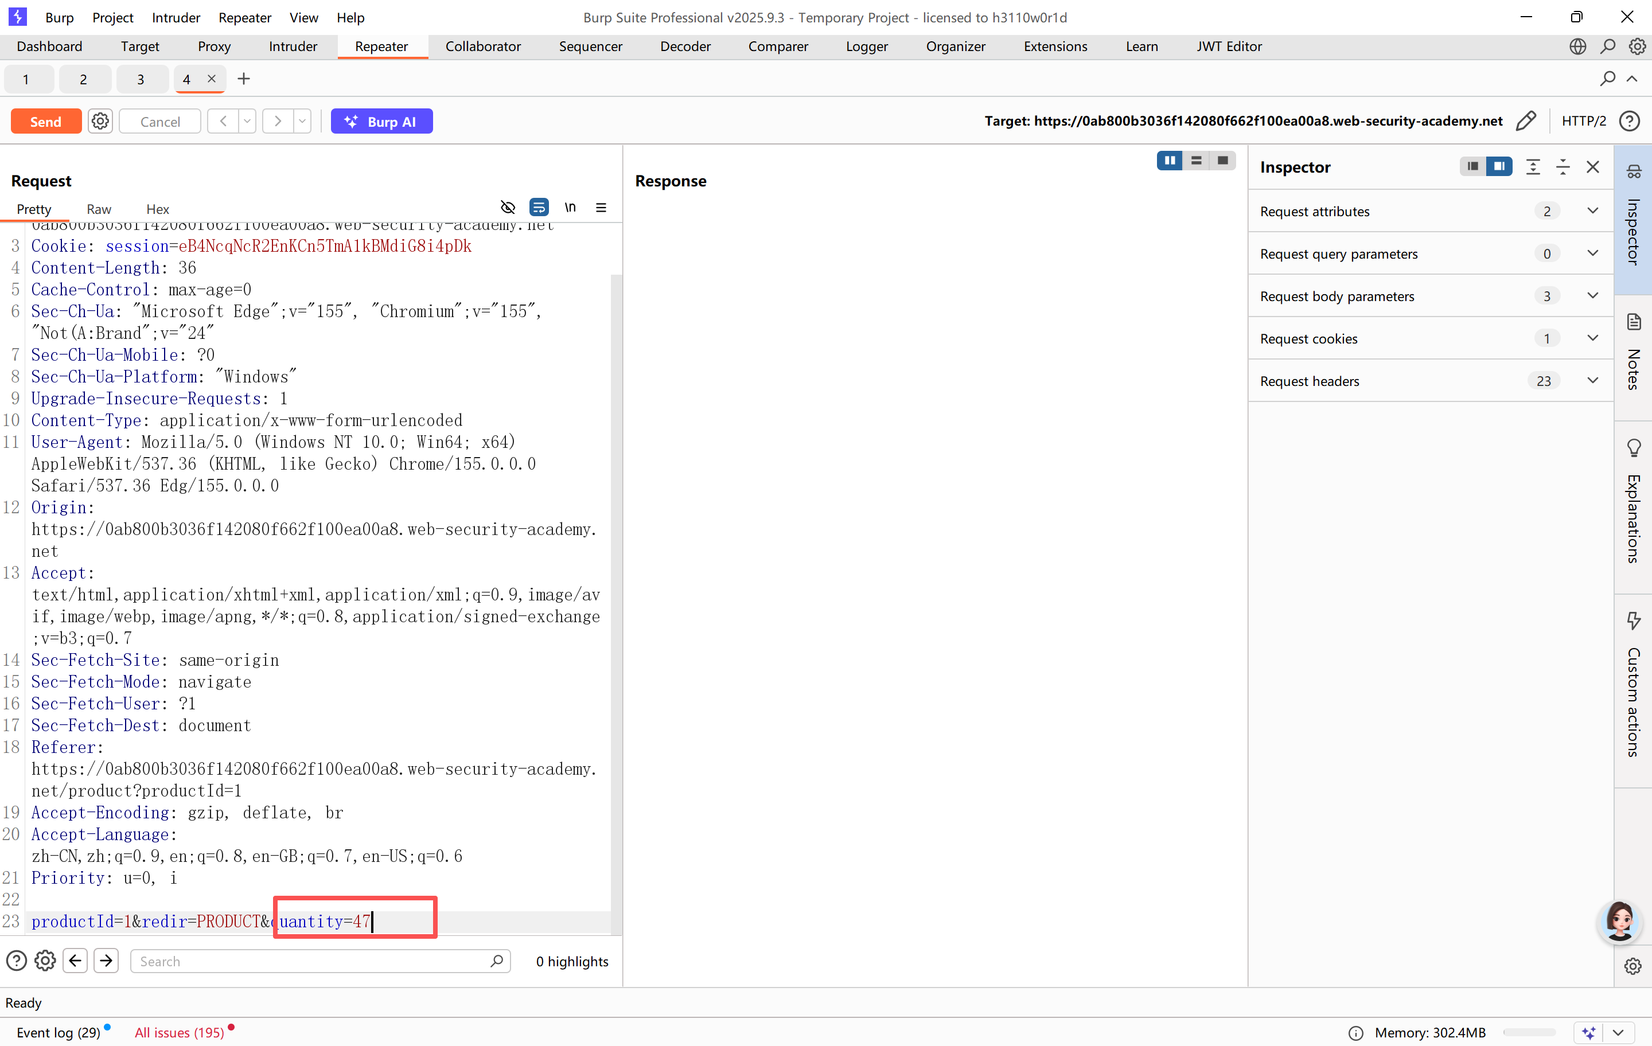Select top-bottom response layout
Viewport: 1652px width, 1046px height.
click(x=1197, y=161)
